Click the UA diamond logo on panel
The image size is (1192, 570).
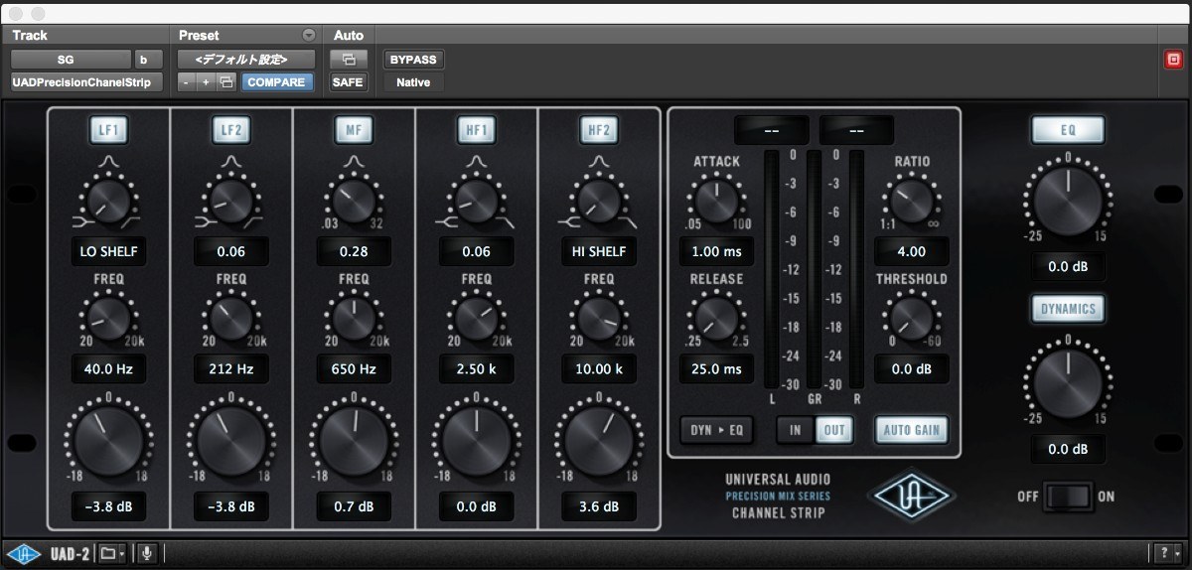911,494
